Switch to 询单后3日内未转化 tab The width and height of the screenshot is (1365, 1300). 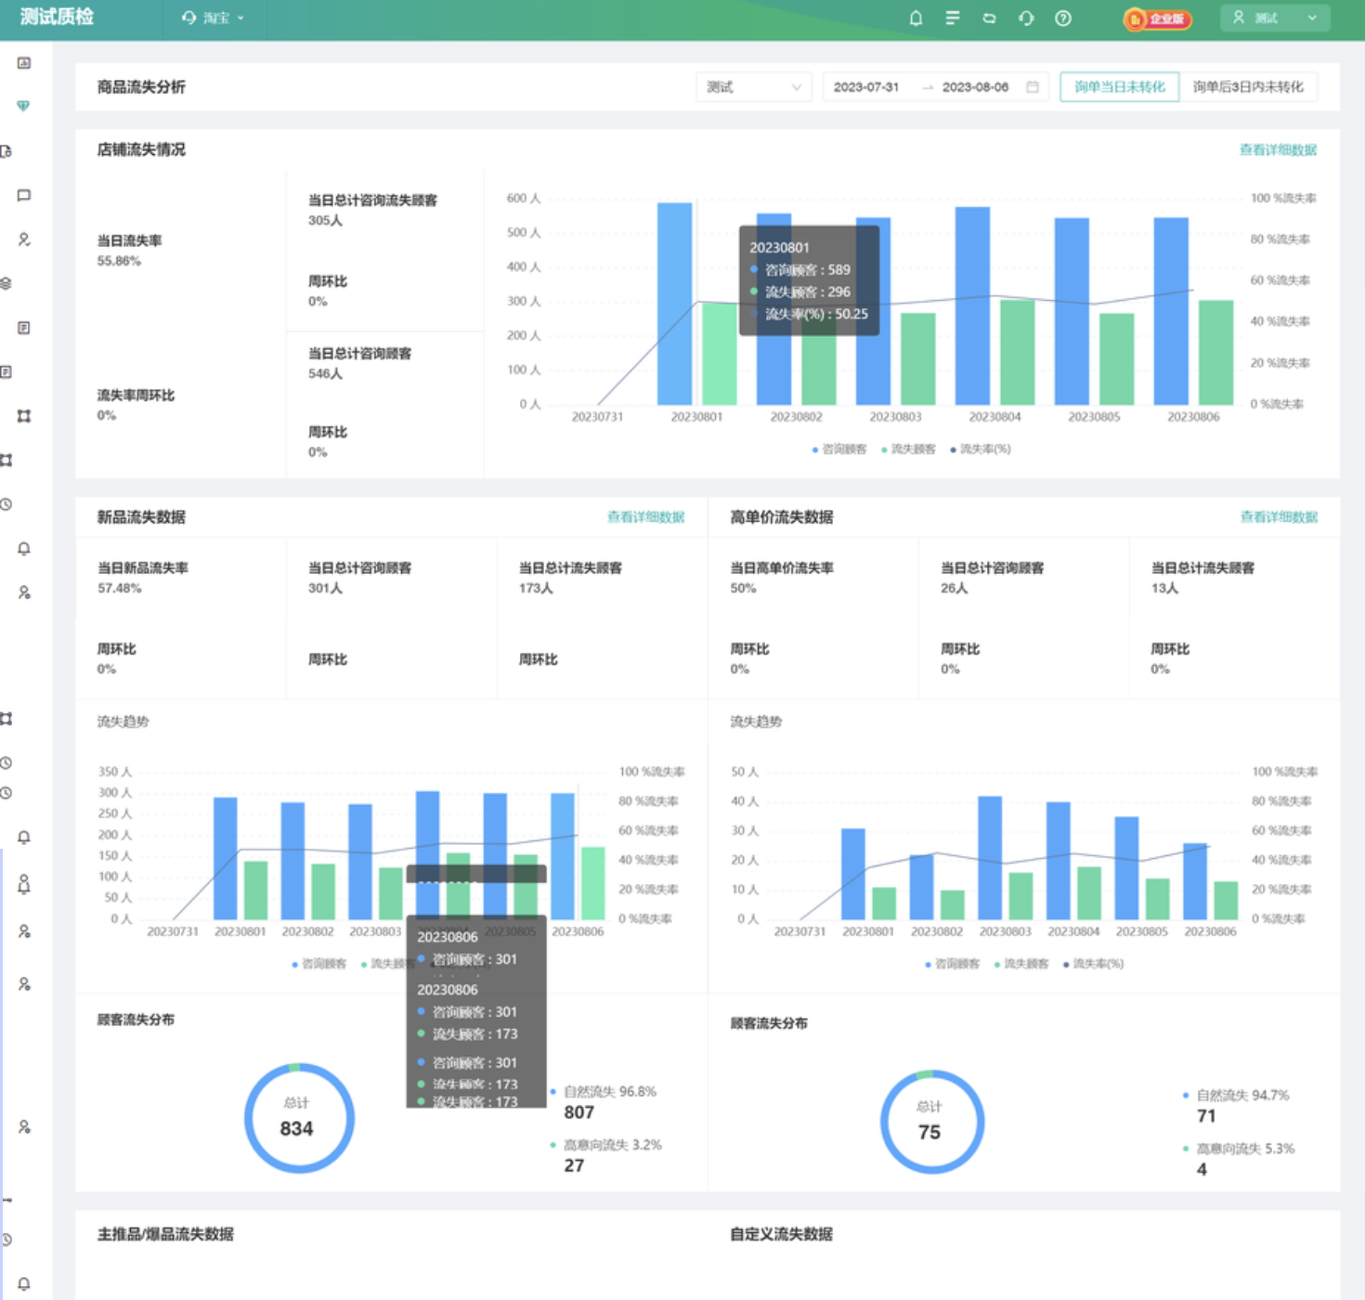(1248, 87)
